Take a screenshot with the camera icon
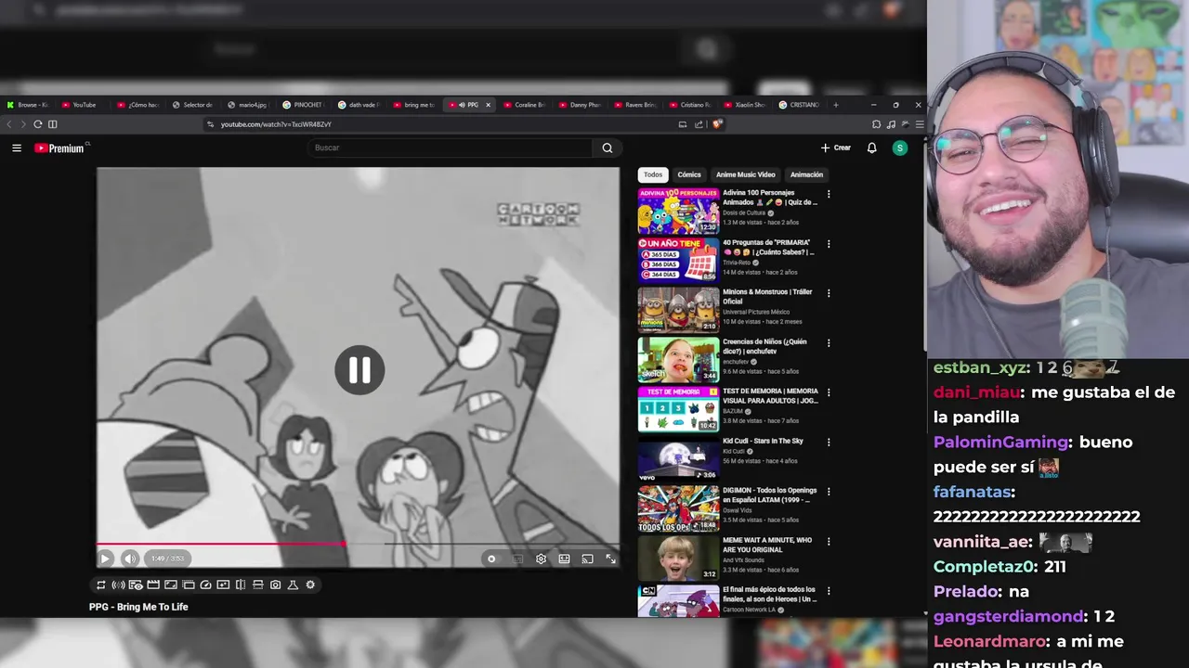The width and height of the screenshot is (1189, 668). click(x=276, y=584)
